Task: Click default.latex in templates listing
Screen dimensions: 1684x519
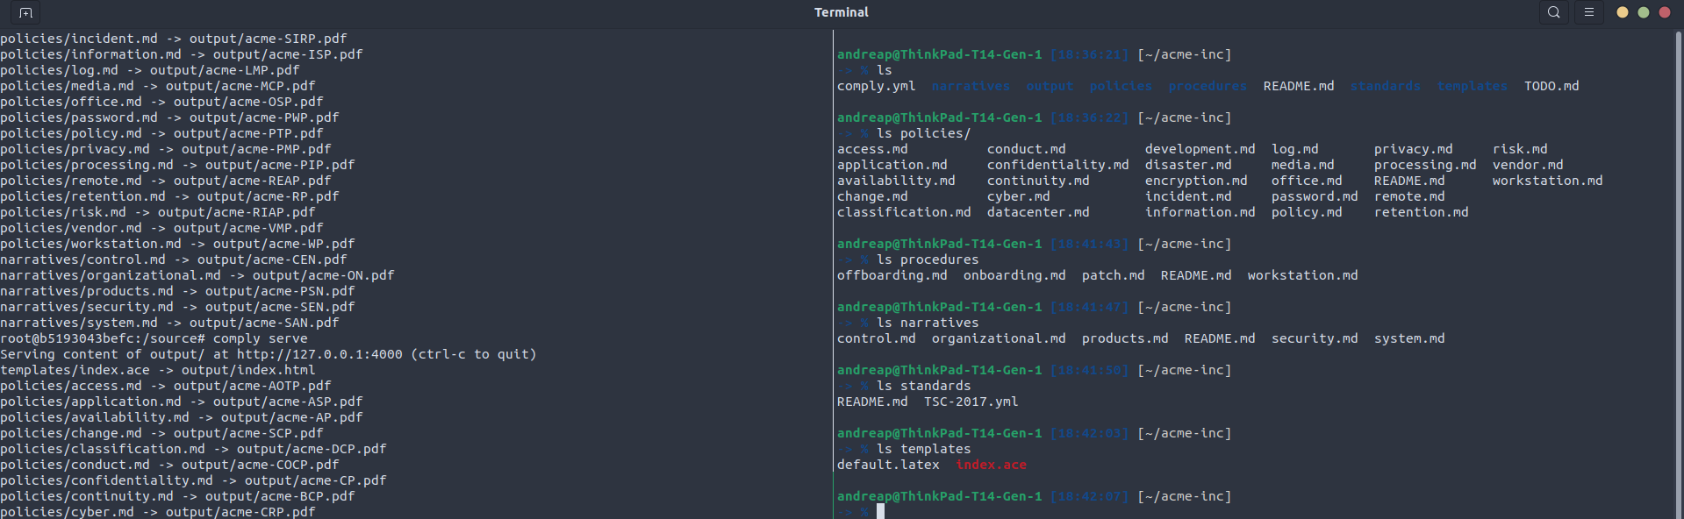Action: (x=888, y=465)
